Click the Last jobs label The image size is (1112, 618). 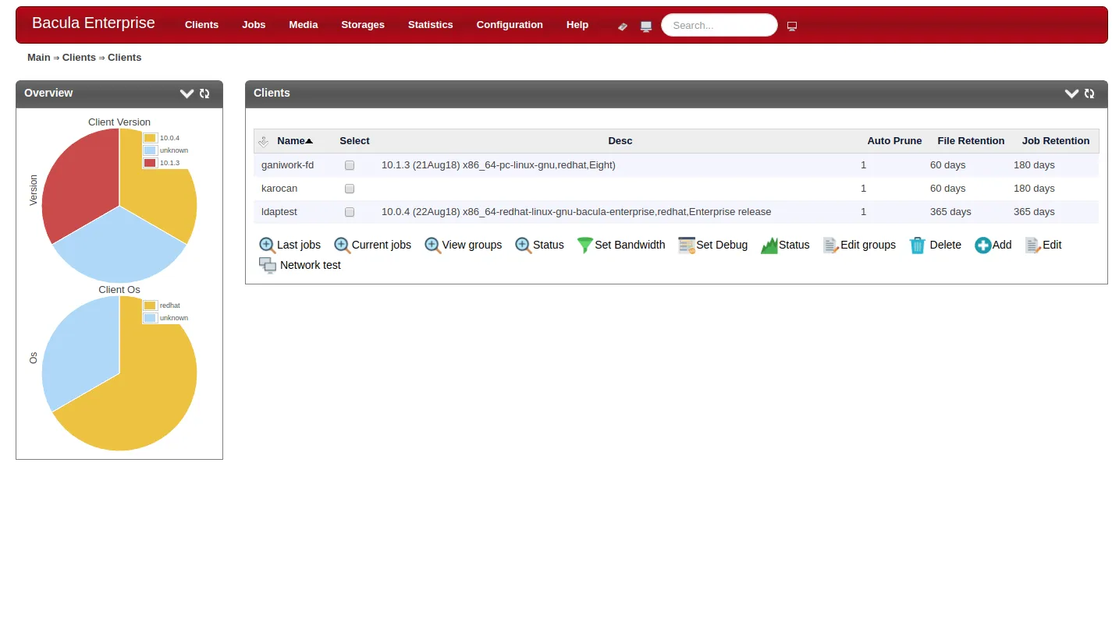299,245
